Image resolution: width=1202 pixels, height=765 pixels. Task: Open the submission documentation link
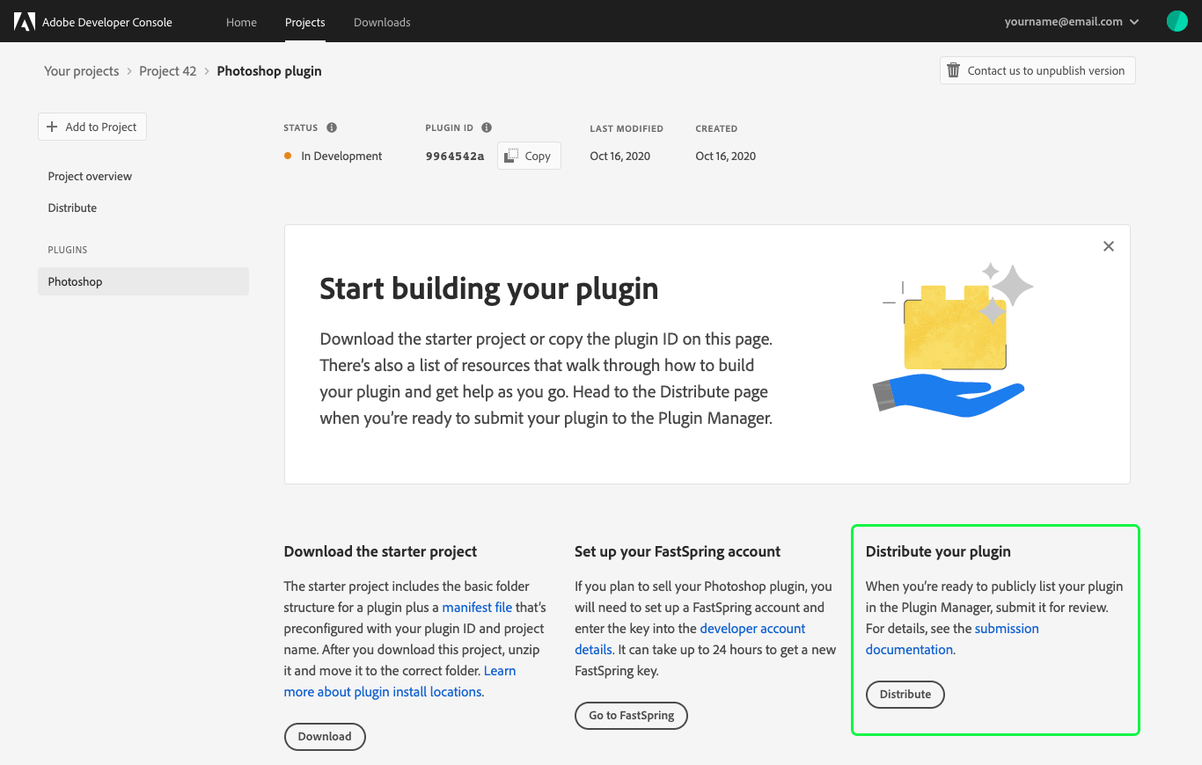[x=1007, y=628]
